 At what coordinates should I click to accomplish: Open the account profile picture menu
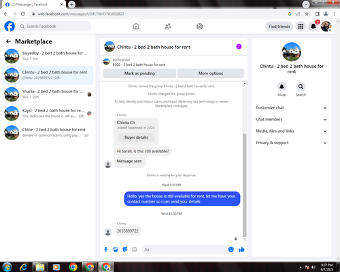pos(326,27)
